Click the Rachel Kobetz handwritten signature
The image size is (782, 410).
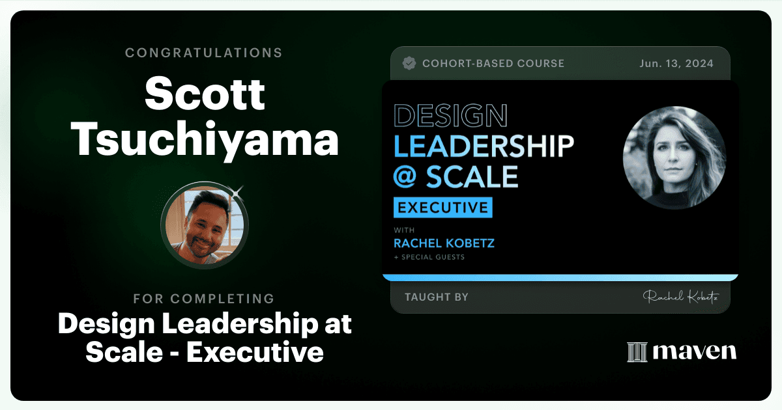(x=681, y=297)
